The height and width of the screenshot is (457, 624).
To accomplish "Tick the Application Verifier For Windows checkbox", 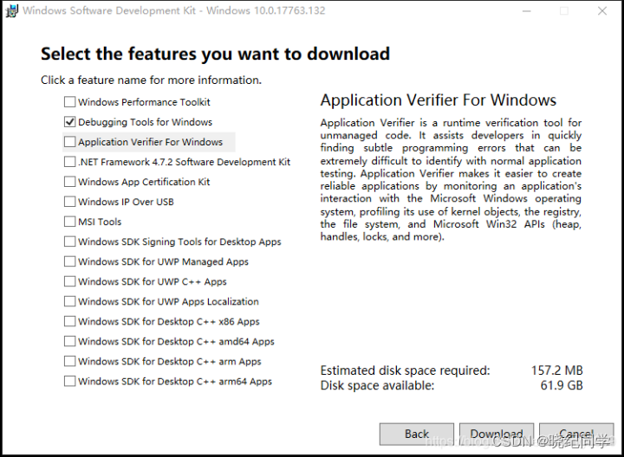I will point(69,141).
